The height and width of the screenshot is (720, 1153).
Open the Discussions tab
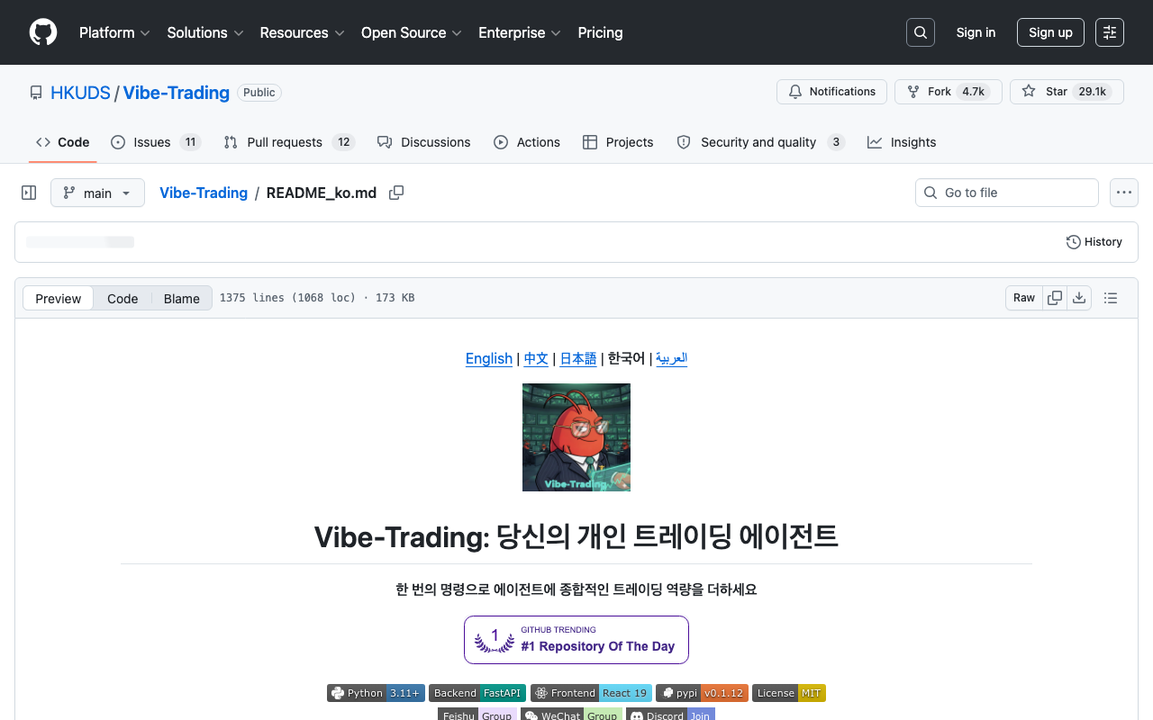click(424, 142)
